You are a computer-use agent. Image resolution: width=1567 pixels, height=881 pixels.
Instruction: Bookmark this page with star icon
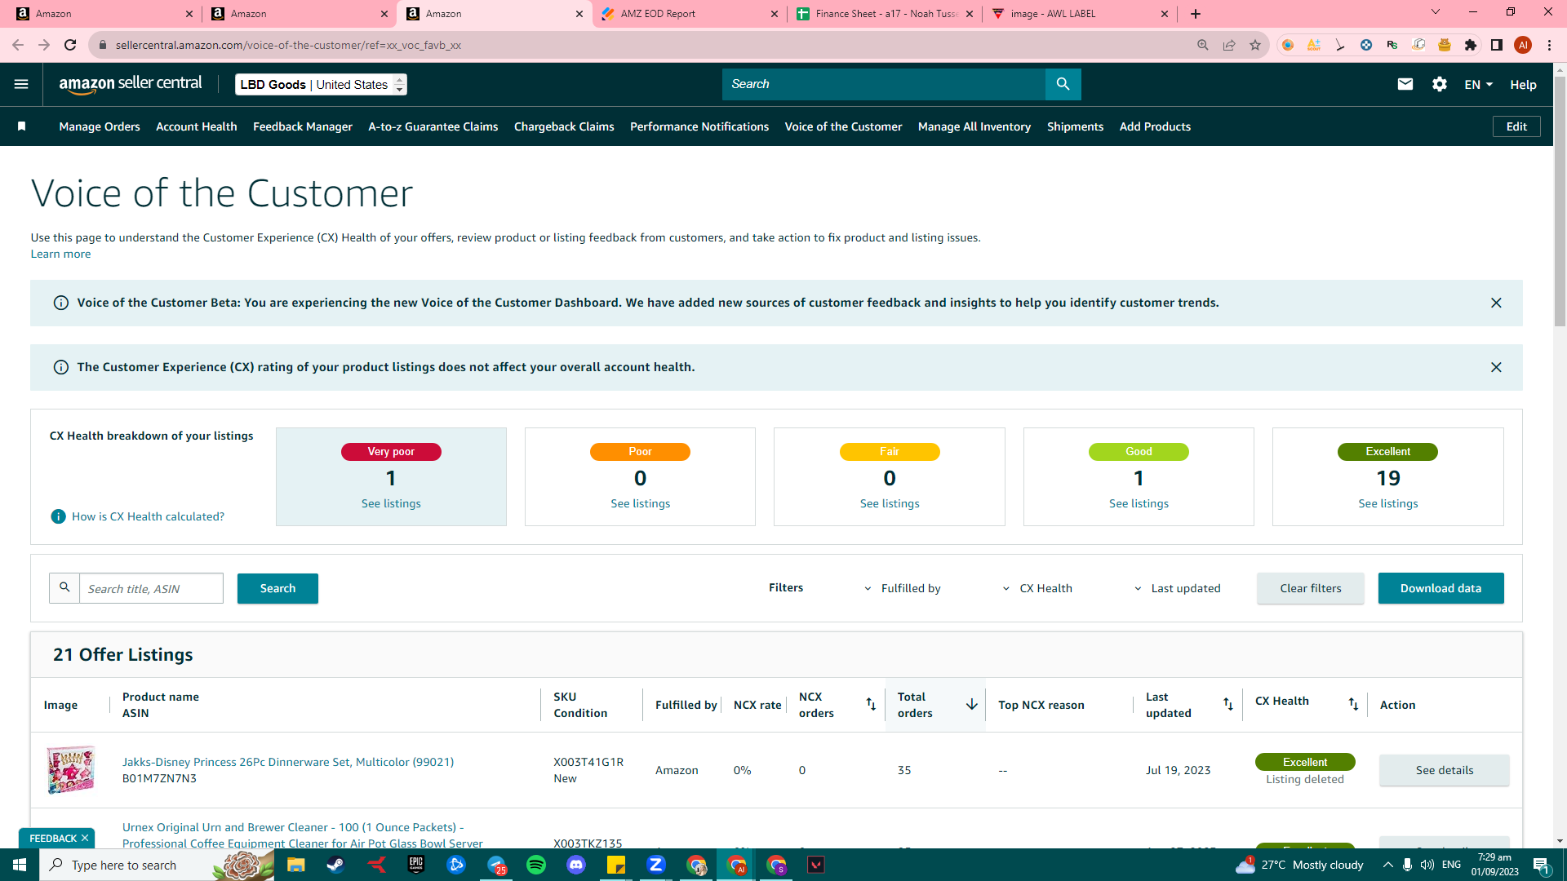click(1255, 45)
